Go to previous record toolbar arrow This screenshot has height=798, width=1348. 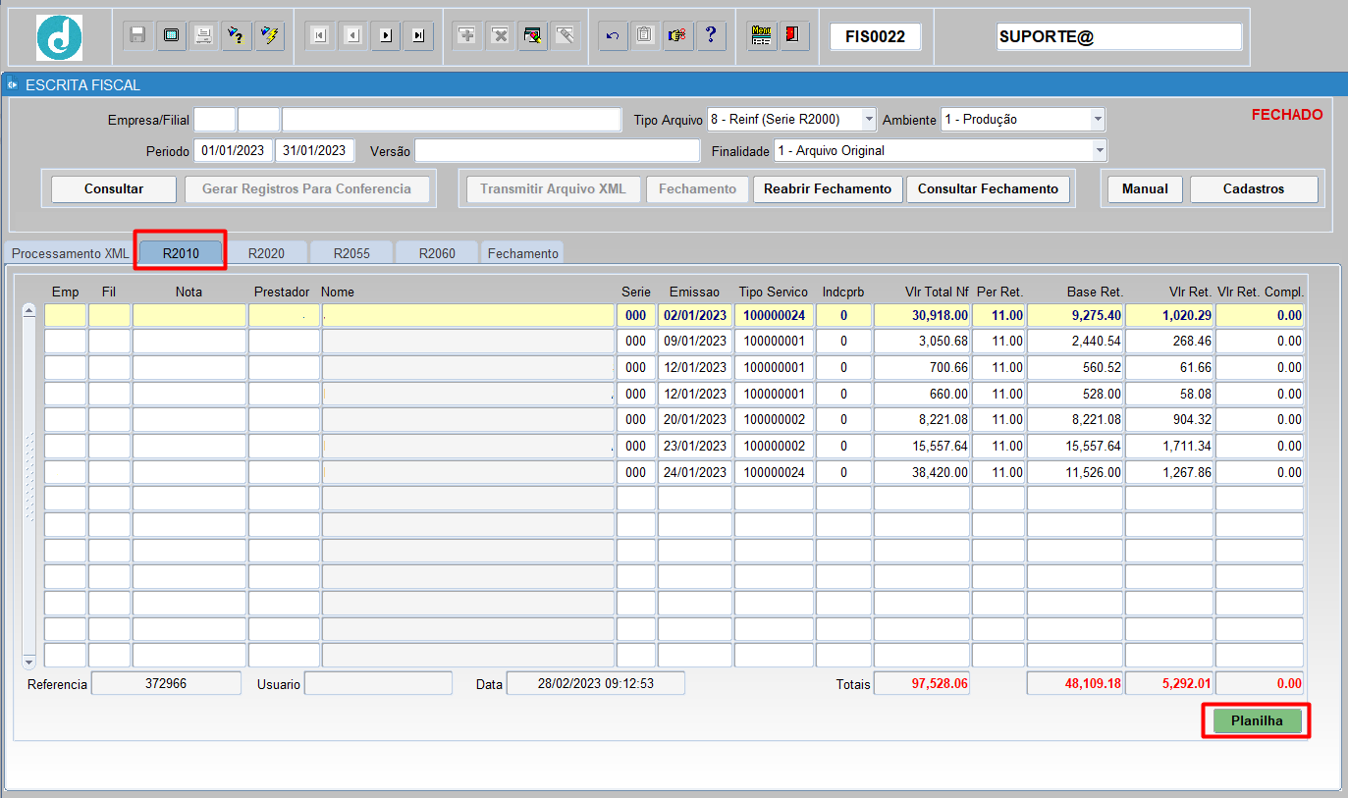pos(352,36)
